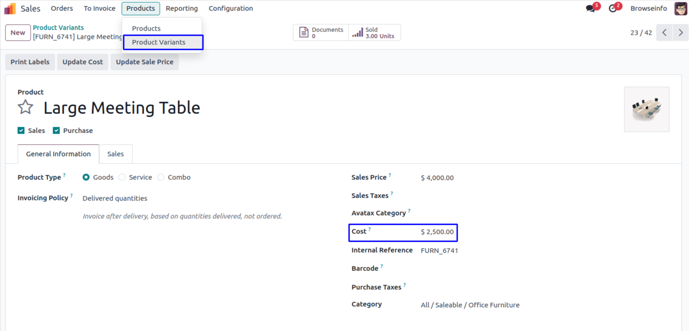This screenshot has height=331, width=689.
Task: Click the Large Meeting Table thumbnail
Action: pos(646,109)
